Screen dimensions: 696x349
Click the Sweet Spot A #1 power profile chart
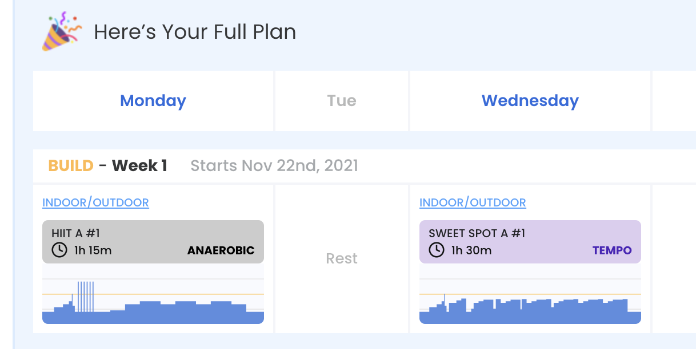(530, 294)
